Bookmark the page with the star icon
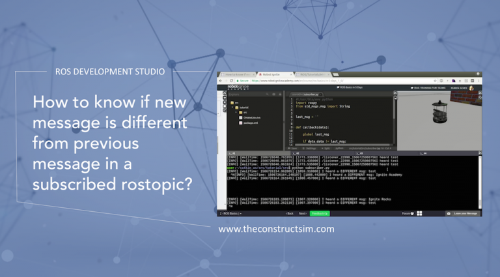Viewport: 500px width, 277px height. coord(435,81)
